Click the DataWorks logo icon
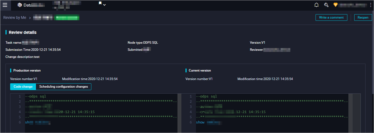374x133 pixels. click(x=19, y=5)
